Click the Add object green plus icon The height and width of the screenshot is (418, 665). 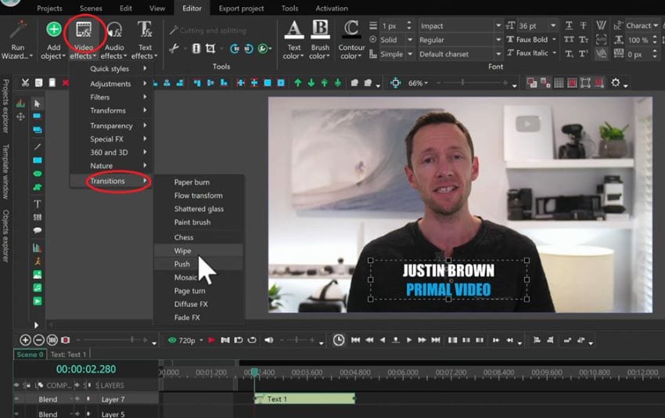pyautogui.click(x=54, y=29)
